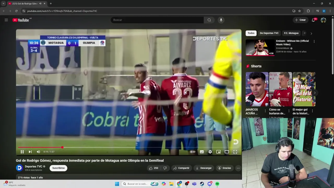Open File Explorer from the taskbar
The height and width of the screenshot is (188, 334).
coord(171,184)
